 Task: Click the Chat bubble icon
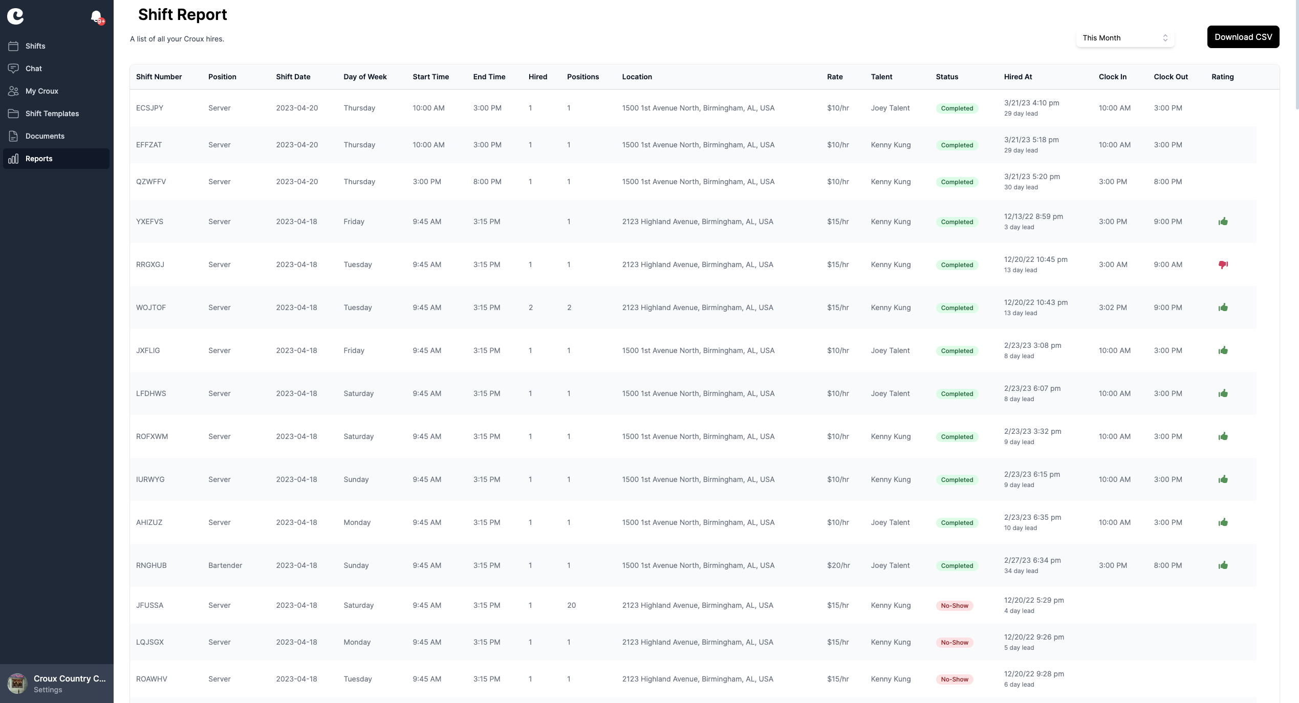(x=13, y=69)
